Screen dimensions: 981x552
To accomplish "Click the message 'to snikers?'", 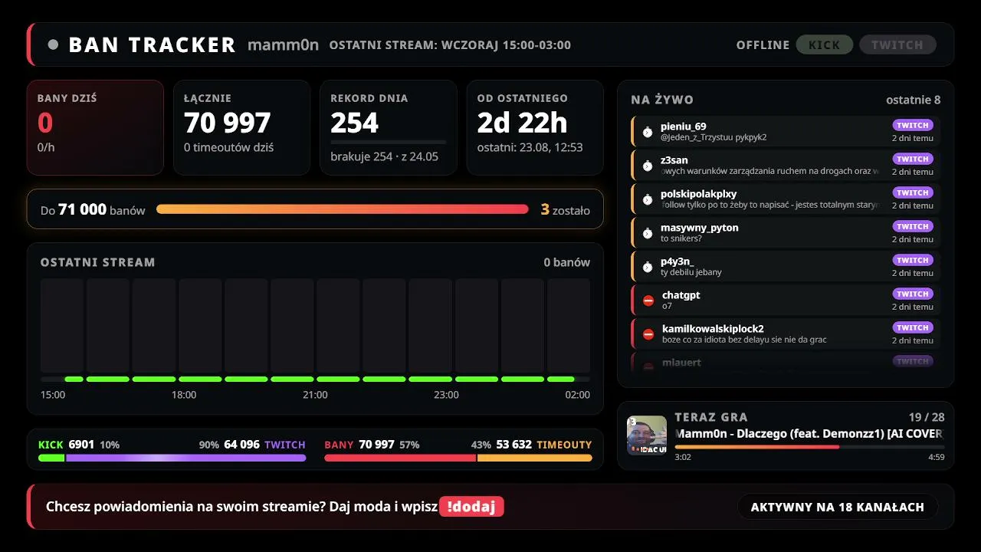I will pyautogui.click(x=681, y=238).
